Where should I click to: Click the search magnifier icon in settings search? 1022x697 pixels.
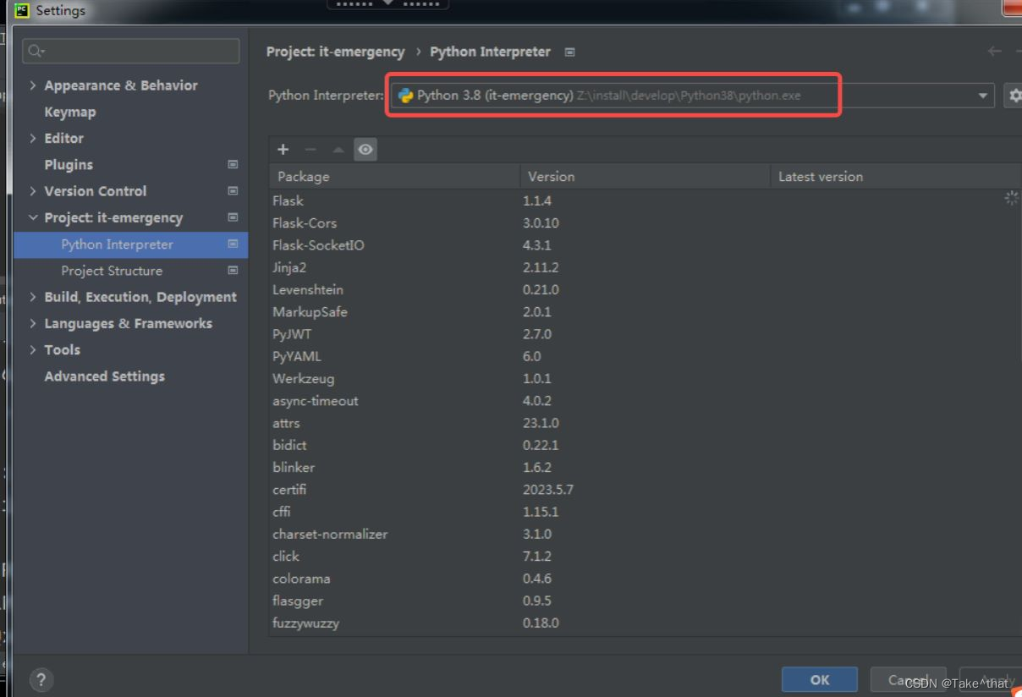tap(36, 51)
